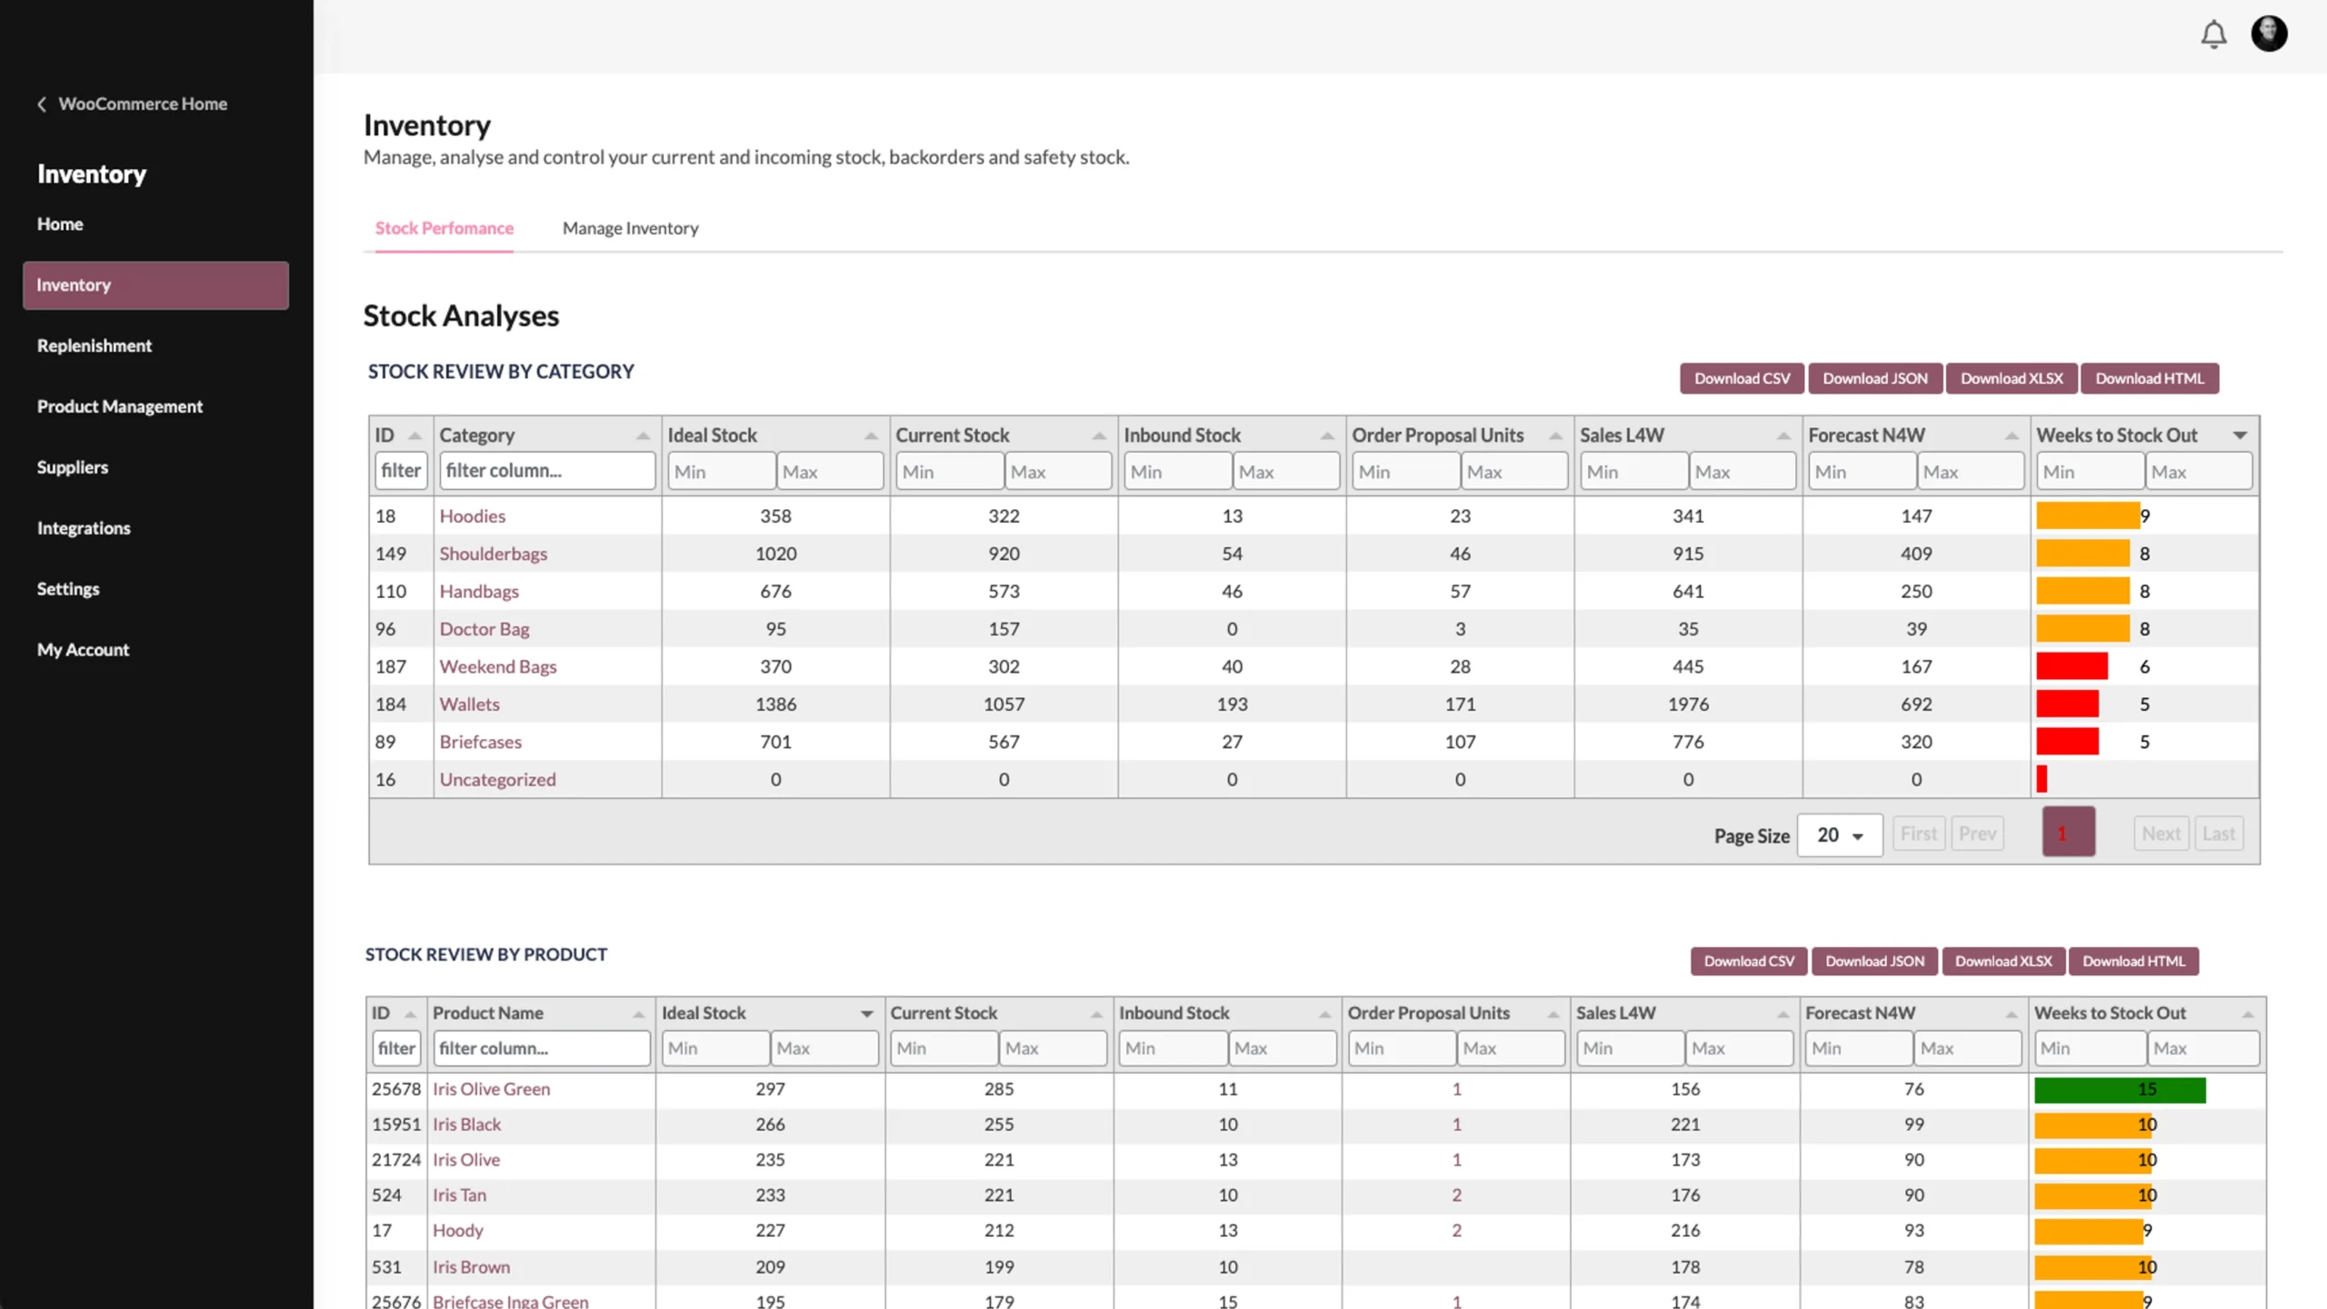Open My Account in the sidebar

[x=83, y=650]
